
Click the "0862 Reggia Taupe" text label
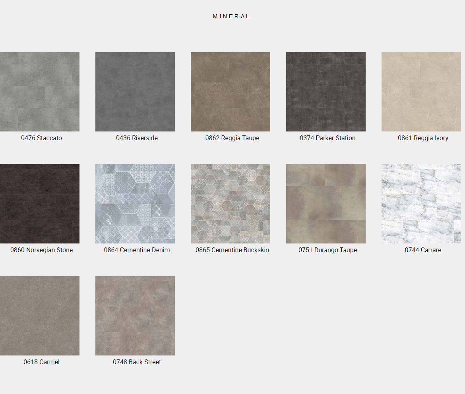point(232,138)
